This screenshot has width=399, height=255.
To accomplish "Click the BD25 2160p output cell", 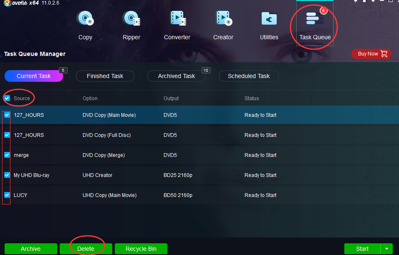I will pos(178,175).
